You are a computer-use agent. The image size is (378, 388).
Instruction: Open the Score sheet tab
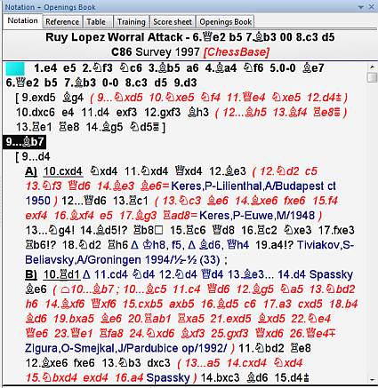tap(173, 22)
